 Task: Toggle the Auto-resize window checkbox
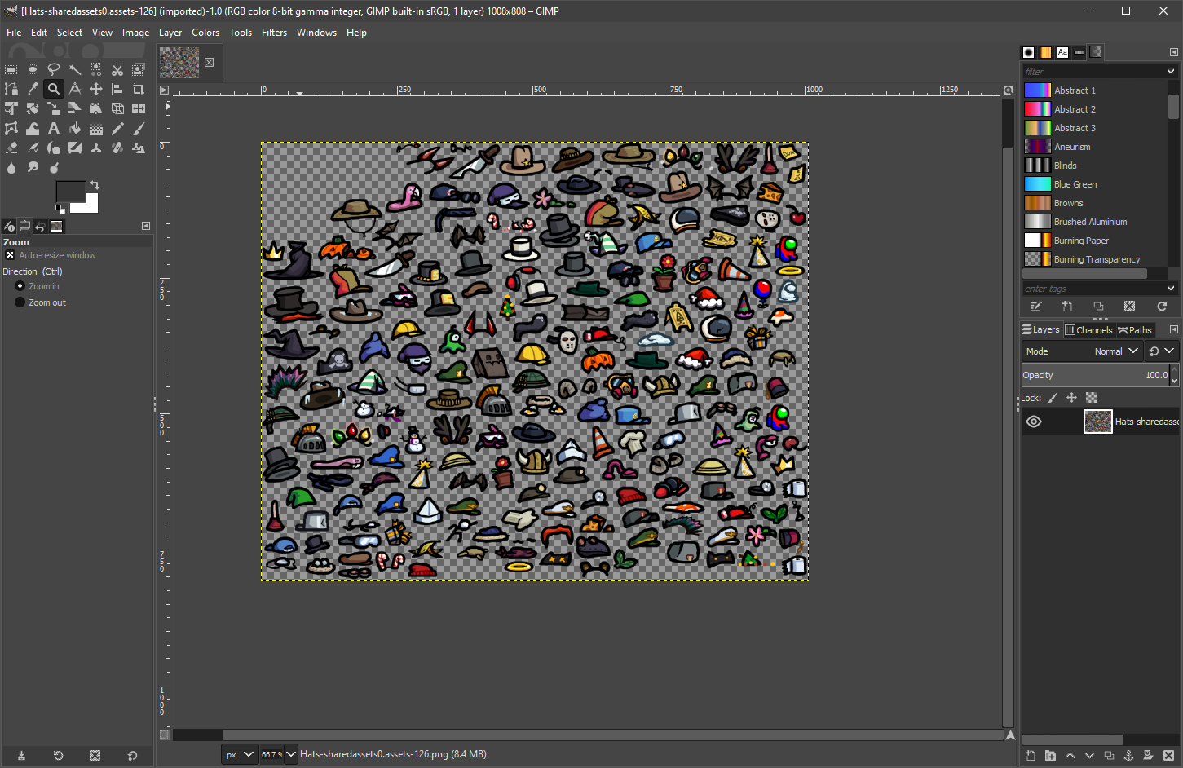point(11,255)
